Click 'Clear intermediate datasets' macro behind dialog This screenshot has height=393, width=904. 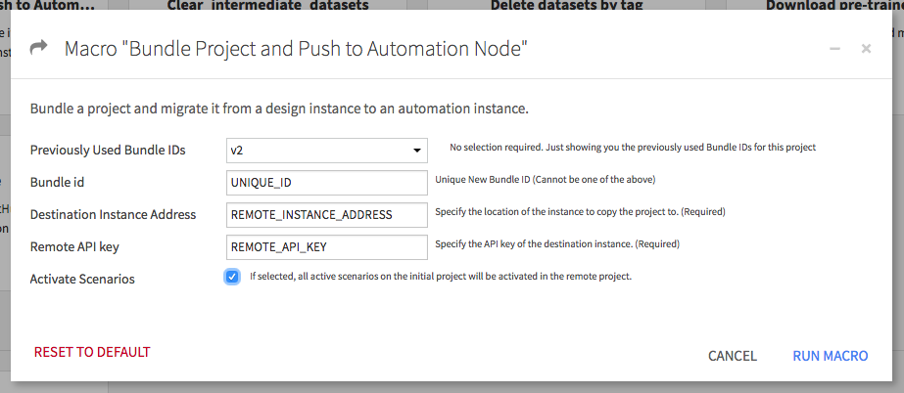point(268,5)
